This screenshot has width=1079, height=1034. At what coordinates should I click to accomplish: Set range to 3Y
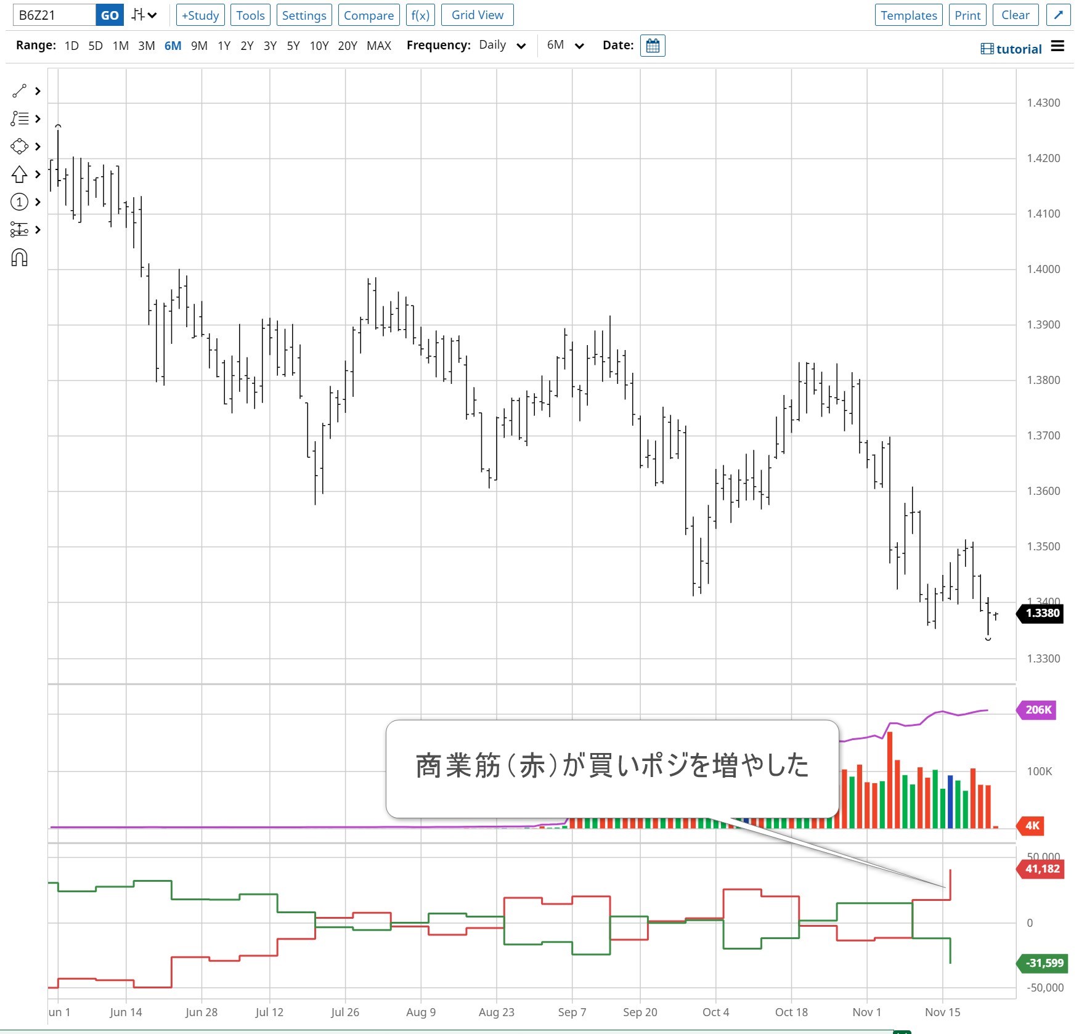270,46
